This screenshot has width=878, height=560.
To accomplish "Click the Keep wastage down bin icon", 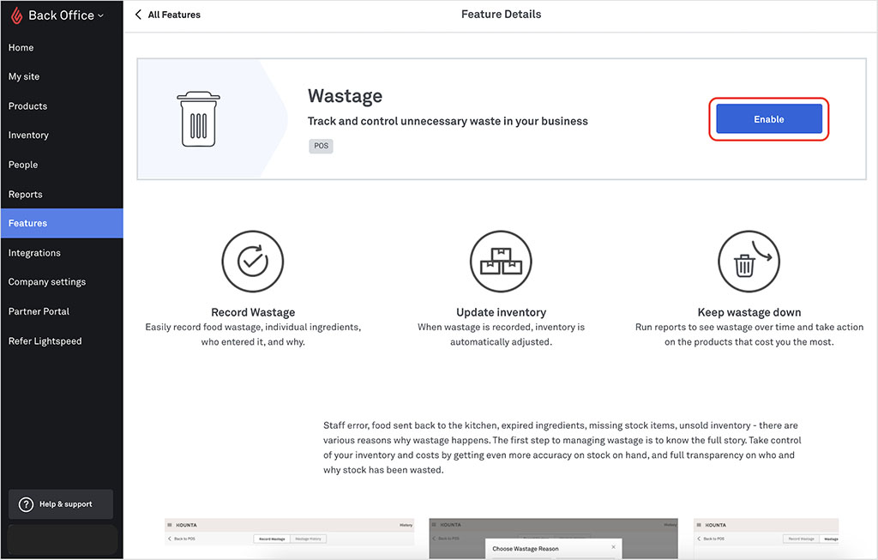I will click(749, 261).
